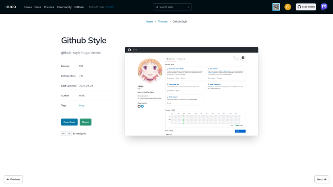This screenshot has height=187, width=333.
Task: Click the Star 88858 GitHub button
Action: (306, 7)
